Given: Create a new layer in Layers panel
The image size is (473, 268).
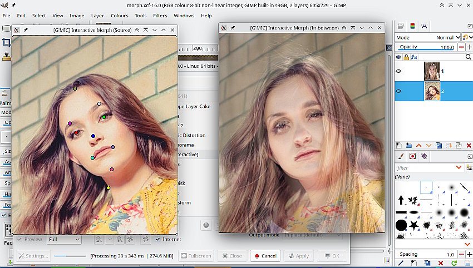Looking at the screenshot, I should click(400, 145).
